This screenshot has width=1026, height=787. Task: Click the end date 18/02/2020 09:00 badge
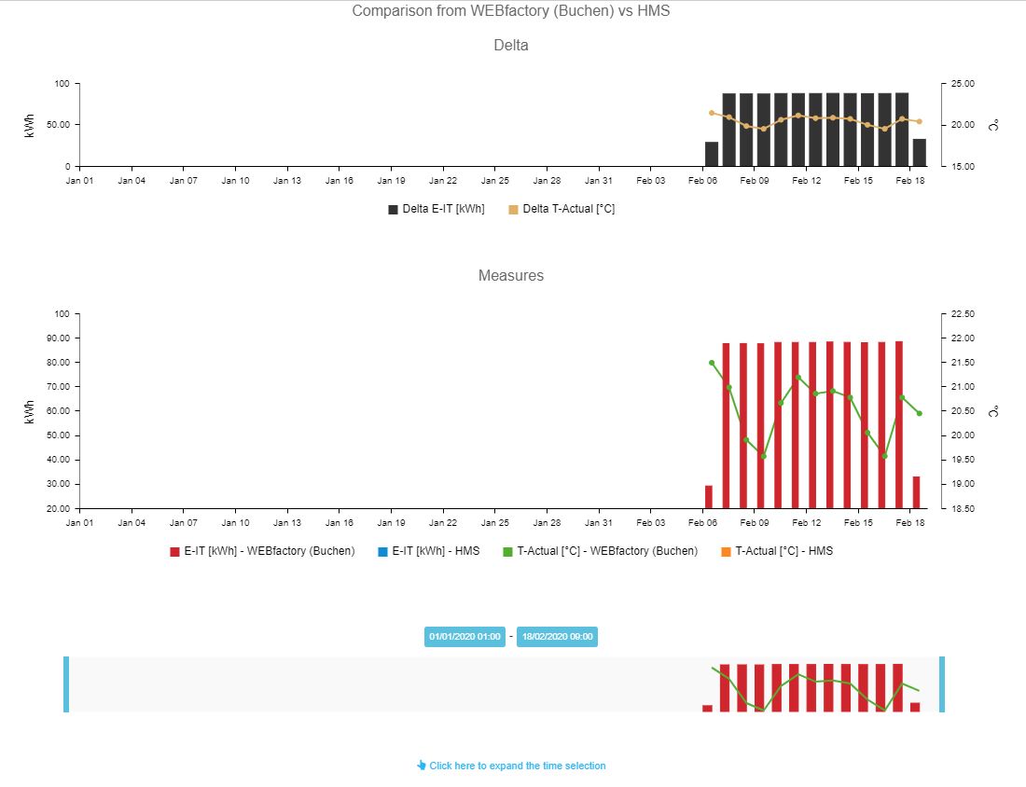pos(557,637)
